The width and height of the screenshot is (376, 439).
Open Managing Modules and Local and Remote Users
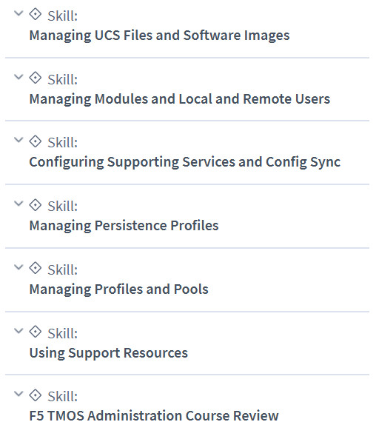[x=179, y=100]
